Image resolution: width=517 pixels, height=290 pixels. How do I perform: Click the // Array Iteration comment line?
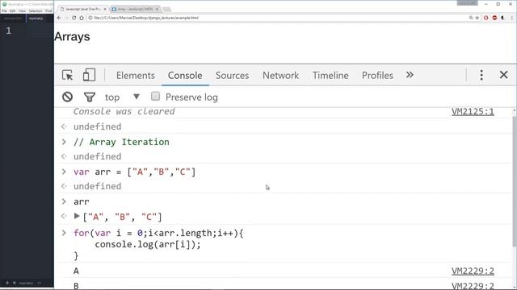click(x=121, y=142)
